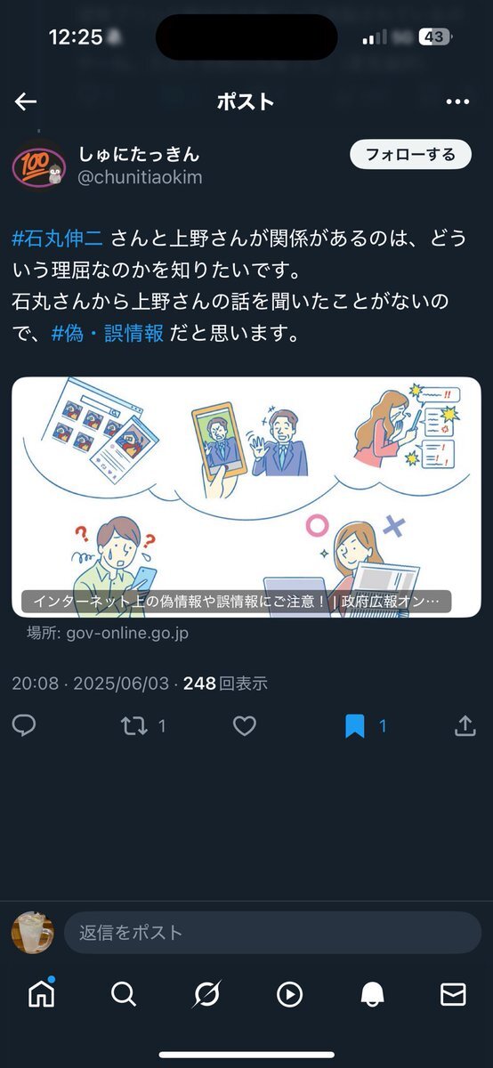Like the post with heart icon

[x=245, y=726]
